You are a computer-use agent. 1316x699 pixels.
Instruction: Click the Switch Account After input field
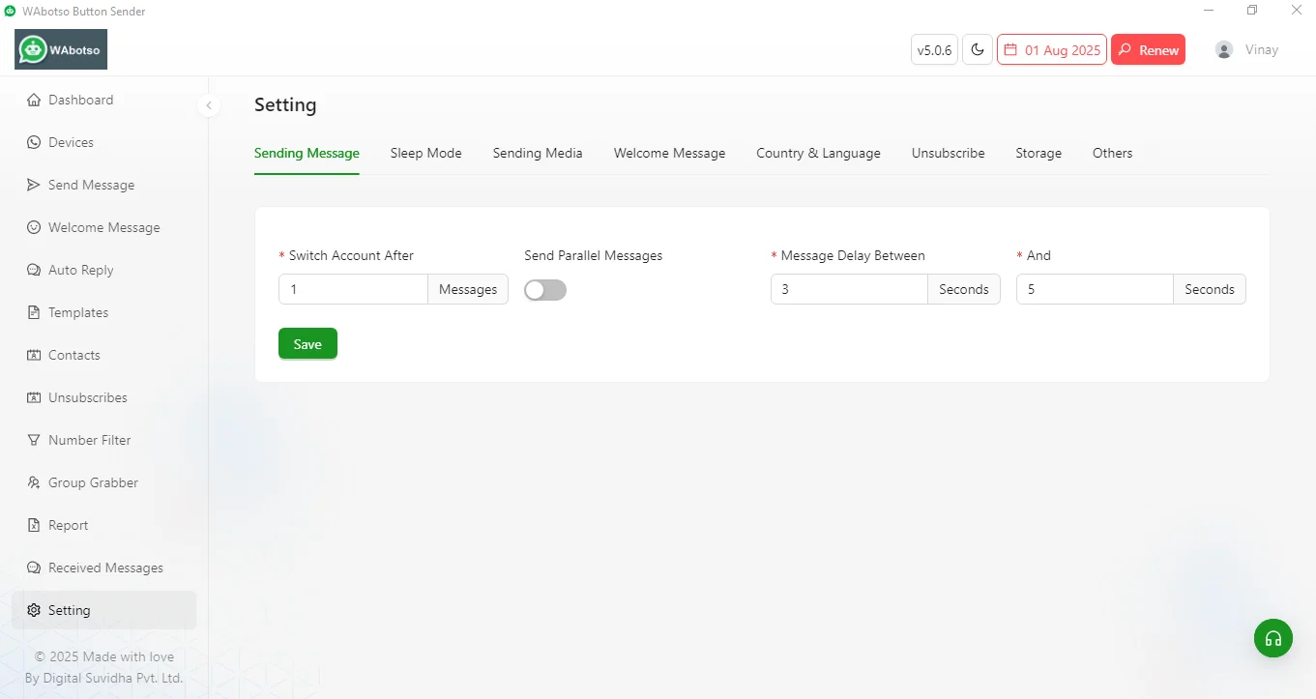[353, 289]
